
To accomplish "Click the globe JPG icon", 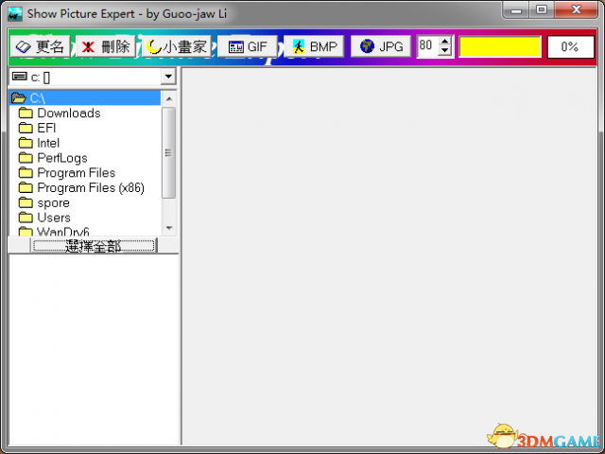I will [367, 46].
